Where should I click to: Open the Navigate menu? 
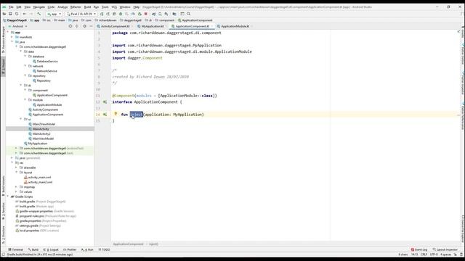pyautogui.click(x=39, y=7)
